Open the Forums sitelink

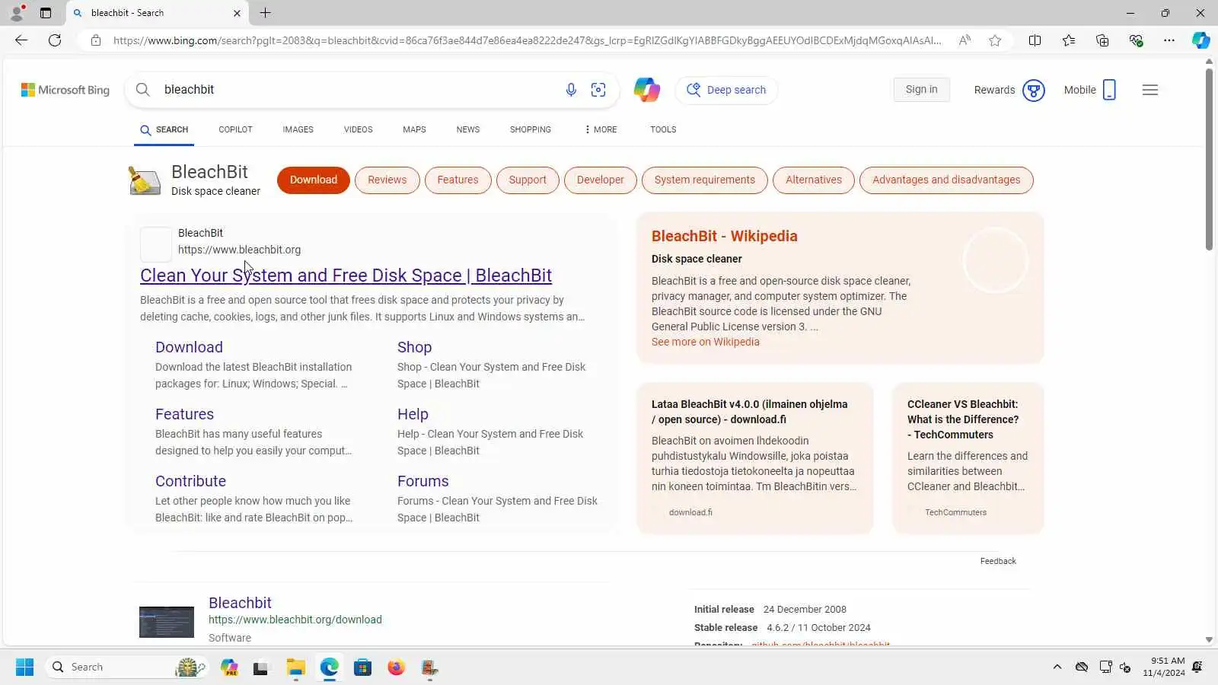click(422, 481)
